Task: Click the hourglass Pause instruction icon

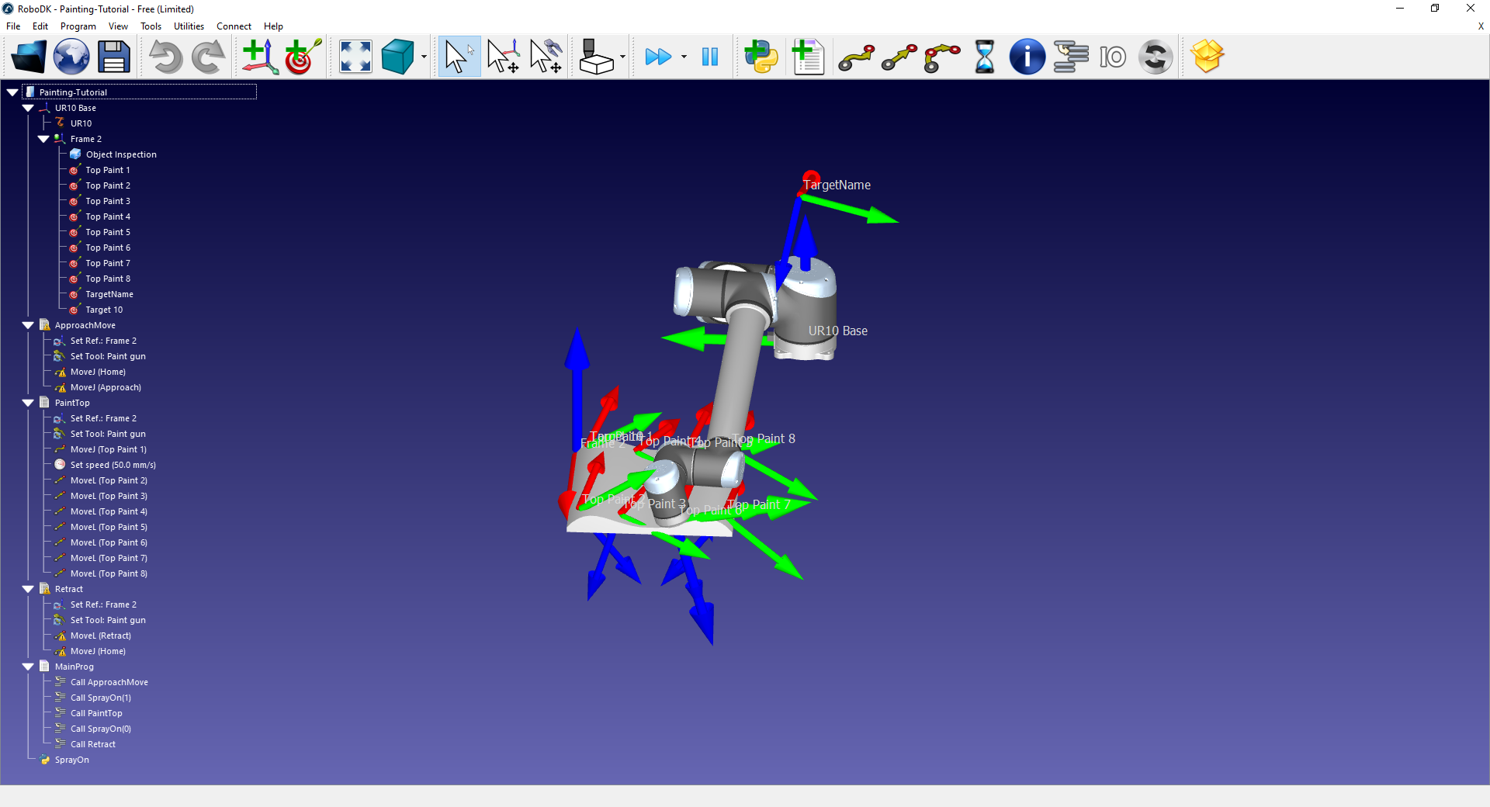Action: coord(984,57)
